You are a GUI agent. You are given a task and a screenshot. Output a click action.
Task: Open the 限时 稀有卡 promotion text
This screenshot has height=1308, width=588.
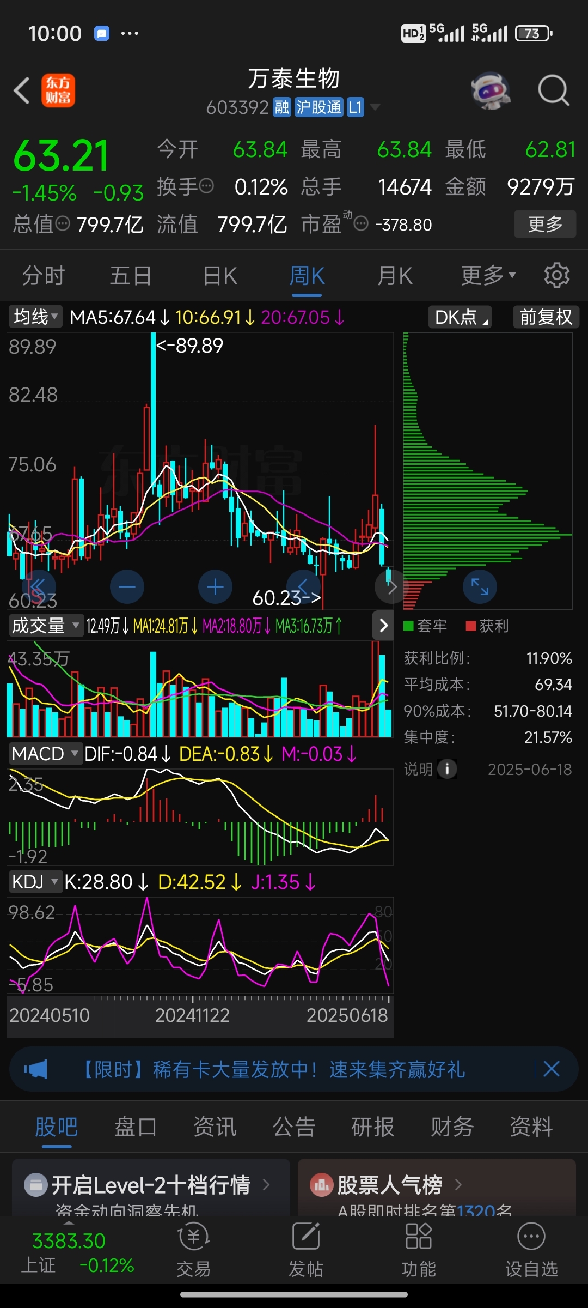coord(272,1069)
